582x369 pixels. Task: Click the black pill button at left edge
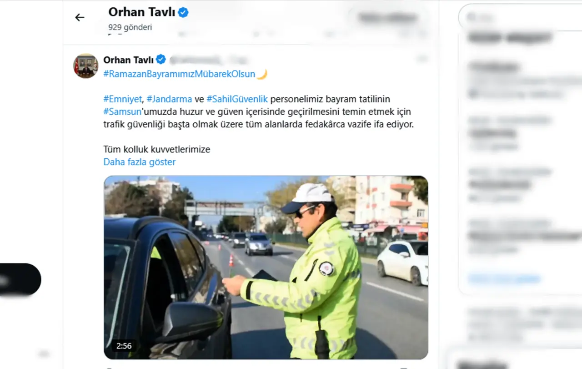(20, 279)
